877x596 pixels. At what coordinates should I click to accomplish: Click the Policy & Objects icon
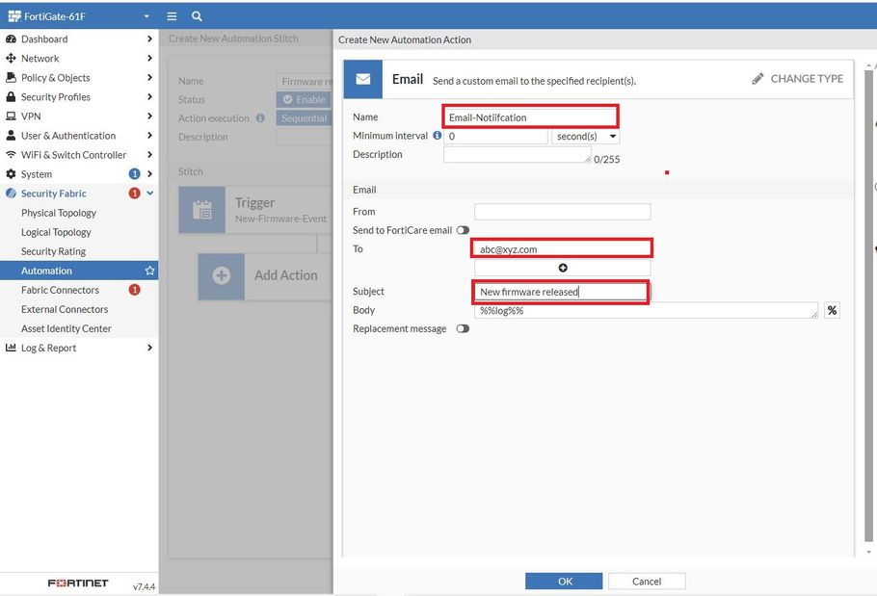pyautogui.click(x=11, y=78)
